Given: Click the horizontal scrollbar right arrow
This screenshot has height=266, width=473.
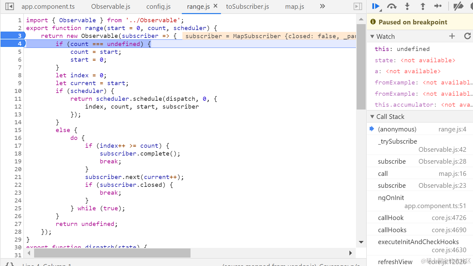Looking at the screenshot, I should coord(350,253).
